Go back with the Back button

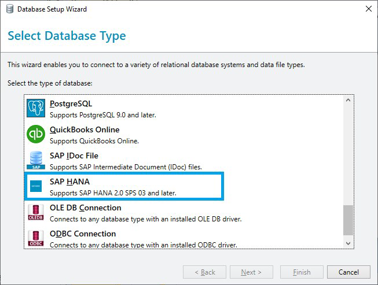[x=205, y=272]
